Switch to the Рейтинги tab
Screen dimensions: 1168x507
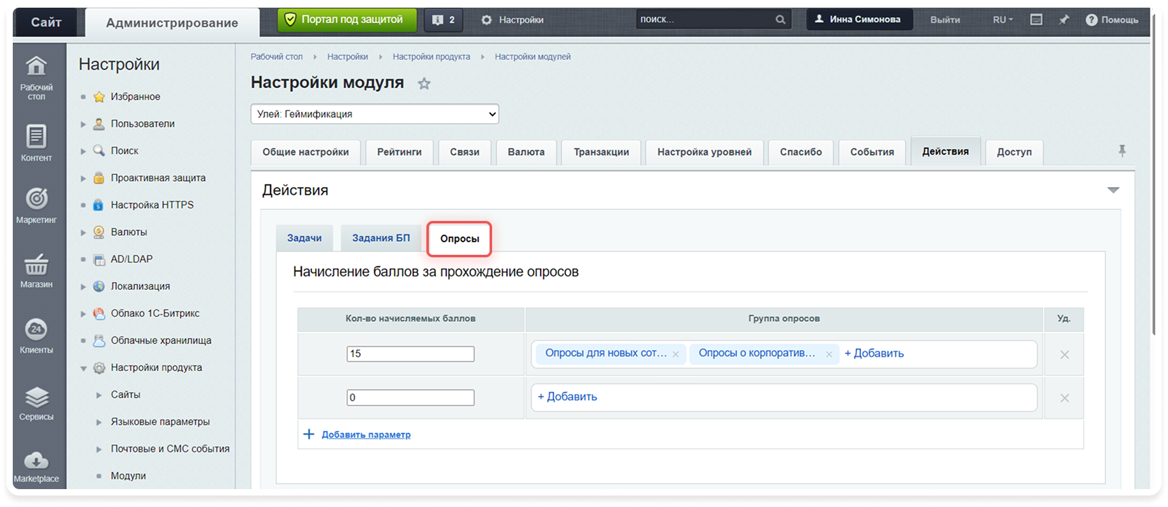pos(400,152)
